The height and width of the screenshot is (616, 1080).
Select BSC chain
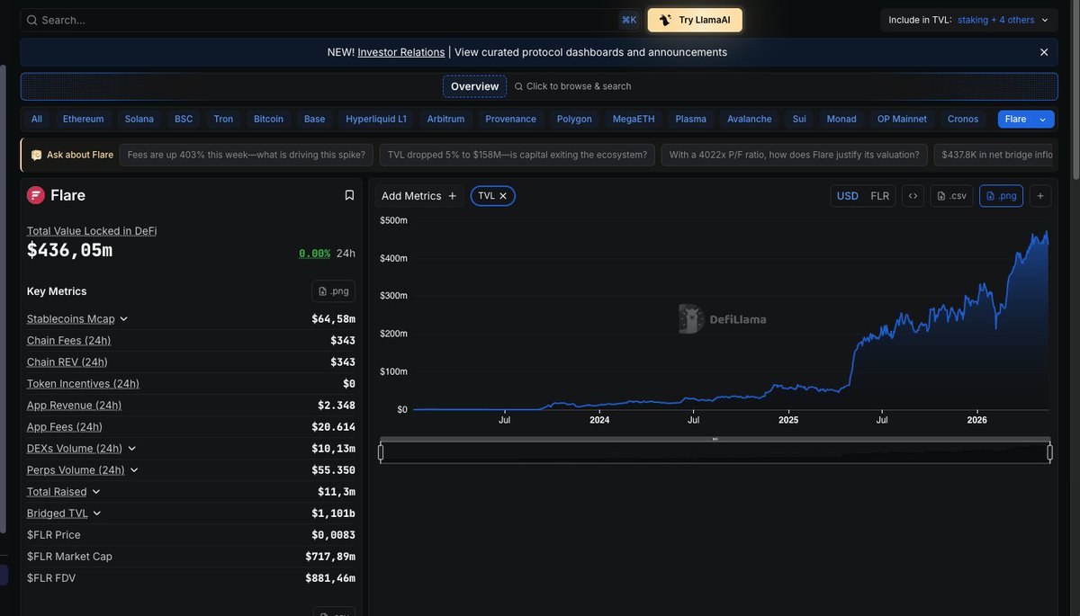[184, 119]
